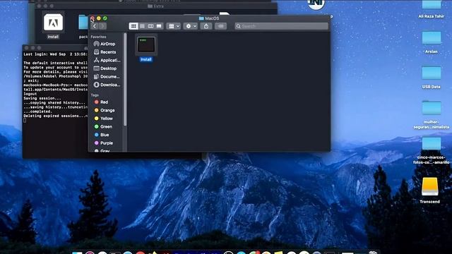
Task: Open the item grouping dropdown in toolbar
Action: tap(174, 26)
